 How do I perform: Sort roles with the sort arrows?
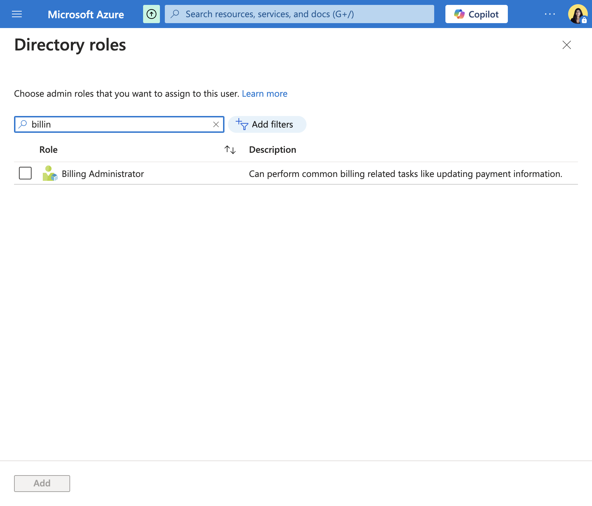point(230,150)
